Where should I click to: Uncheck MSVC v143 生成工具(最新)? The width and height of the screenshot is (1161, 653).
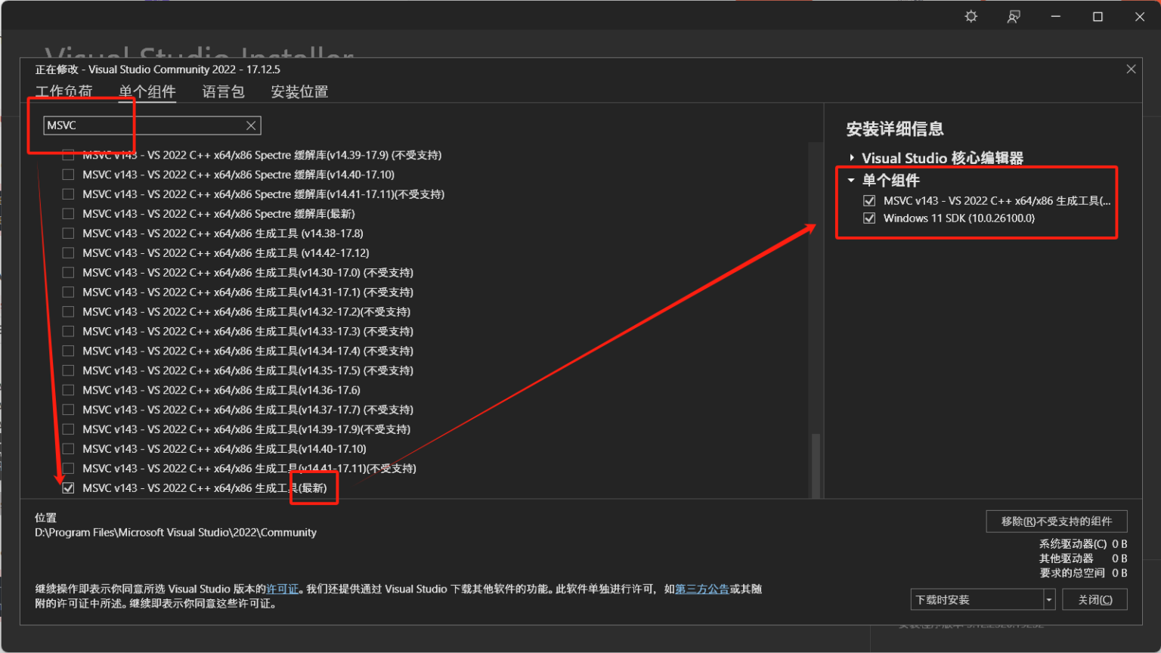pyautogui.click(x=68, y=487)
